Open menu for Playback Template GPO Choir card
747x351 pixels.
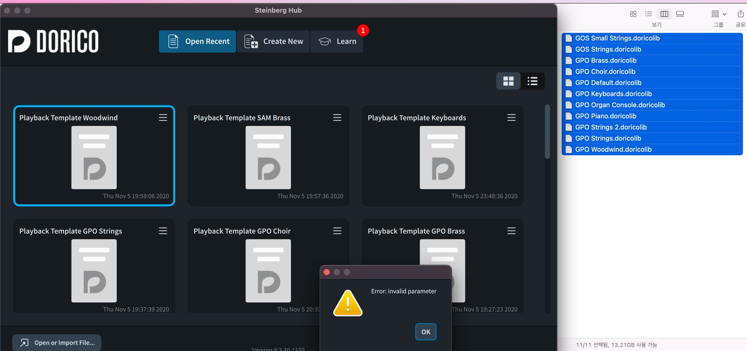tap(337, 231)
